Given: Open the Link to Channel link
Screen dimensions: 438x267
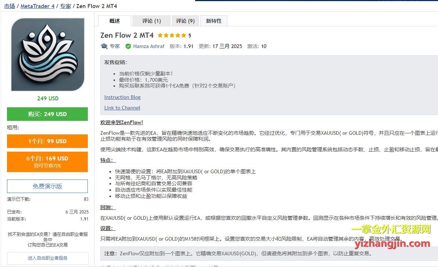Looking at the screenshot, I should pyautogui.click(x=122, y=108).
